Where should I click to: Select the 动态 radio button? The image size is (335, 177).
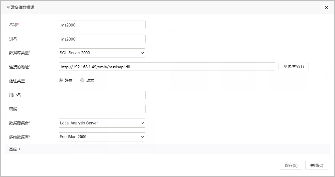click(82, 80)
